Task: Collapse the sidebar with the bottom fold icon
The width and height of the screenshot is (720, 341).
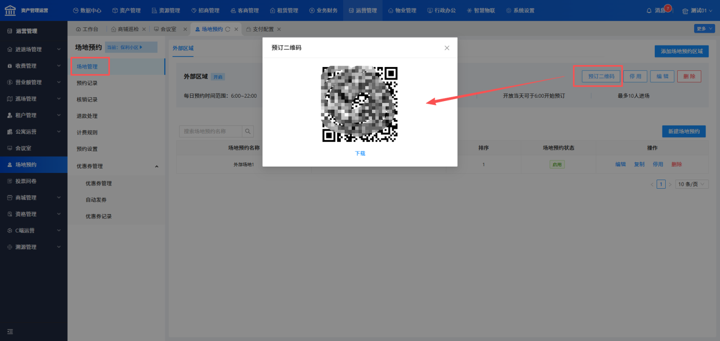Action: [10, 331]
